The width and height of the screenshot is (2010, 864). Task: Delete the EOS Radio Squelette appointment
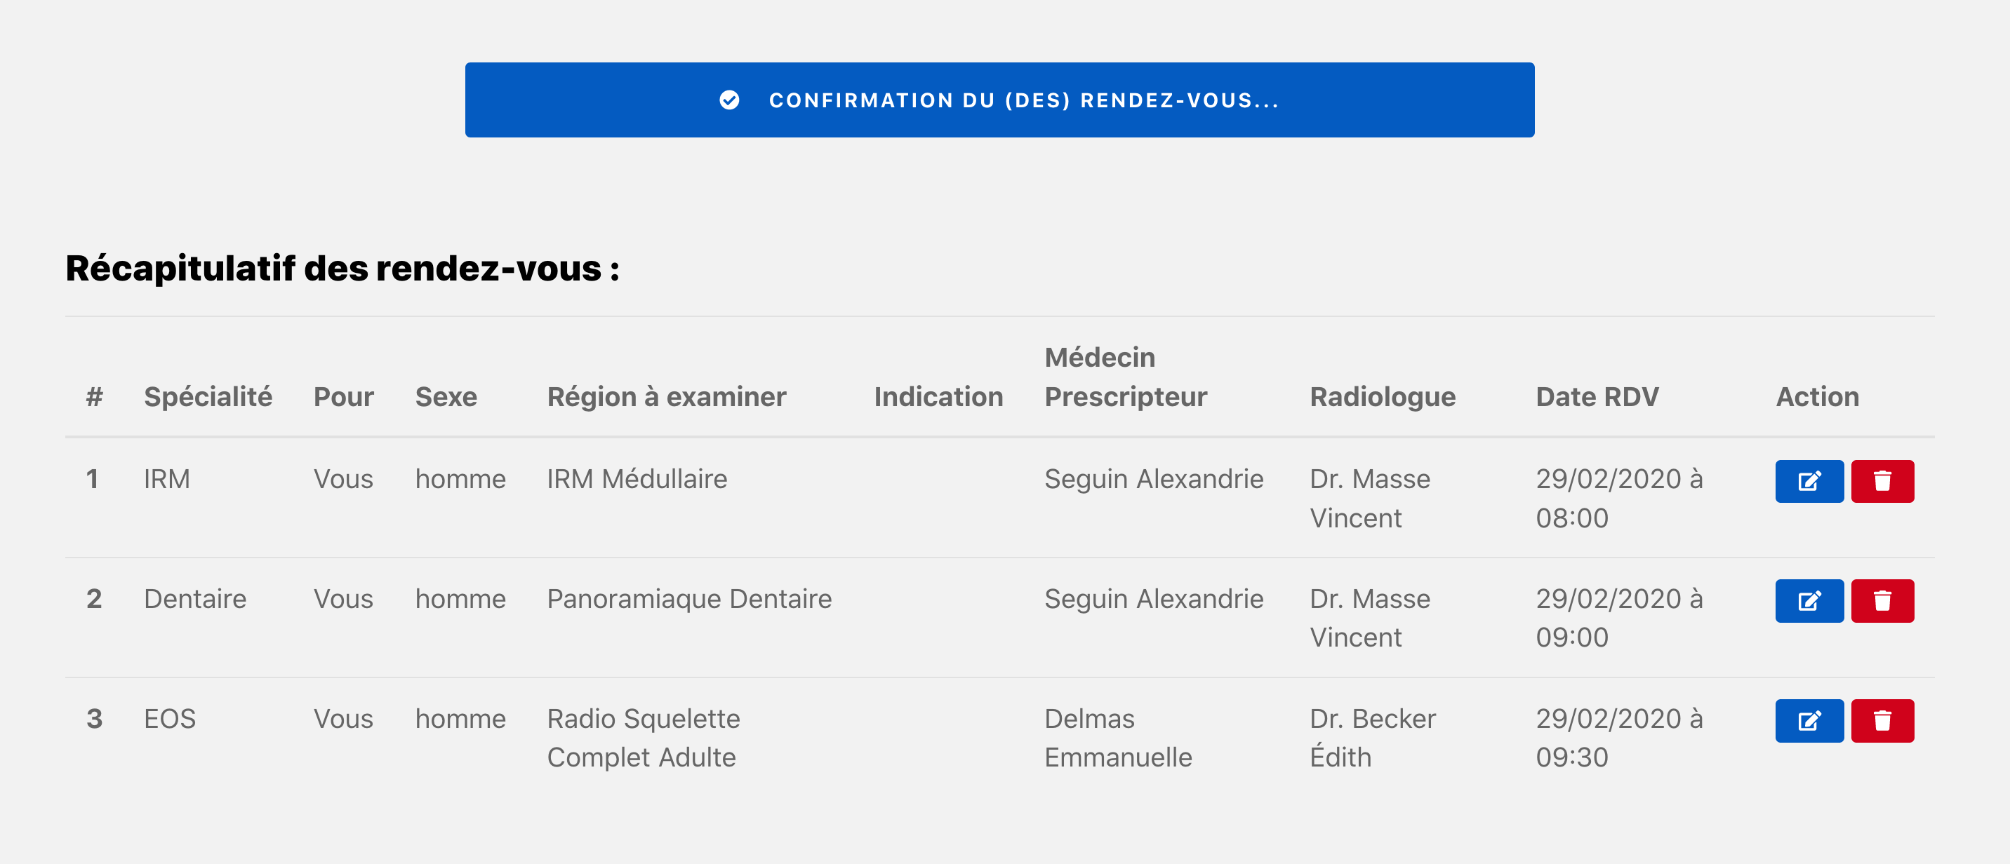click(x=1882, y=720)
